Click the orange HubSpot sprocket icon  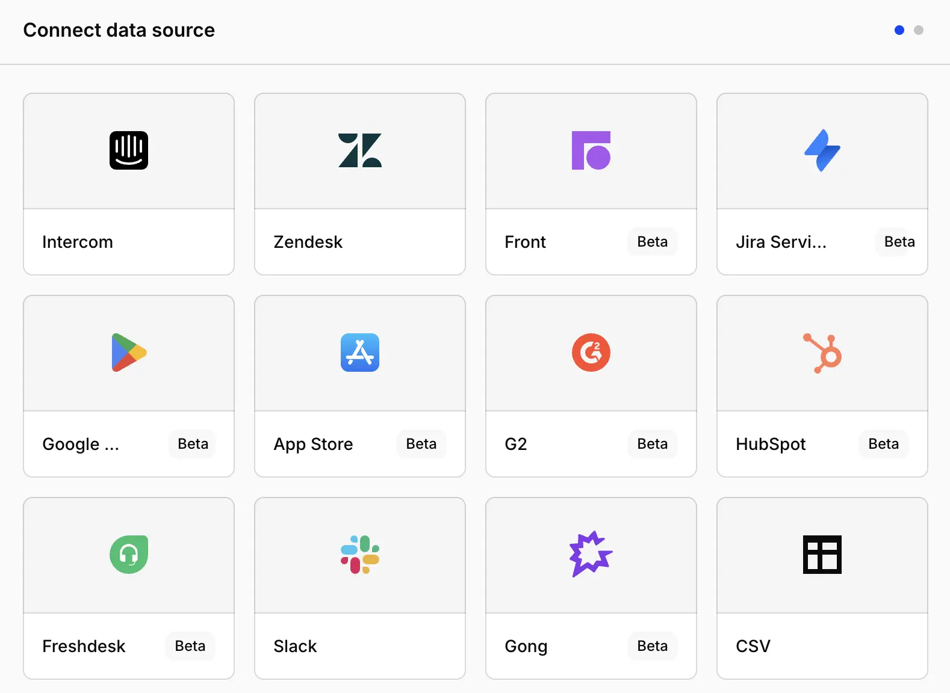(822, 353)
